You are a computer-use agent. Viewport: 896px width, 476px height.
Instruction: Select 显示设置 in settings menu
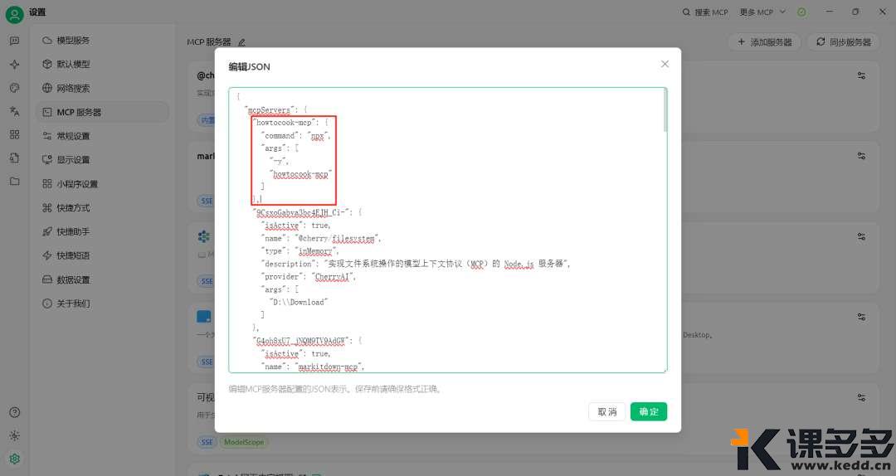102,159
